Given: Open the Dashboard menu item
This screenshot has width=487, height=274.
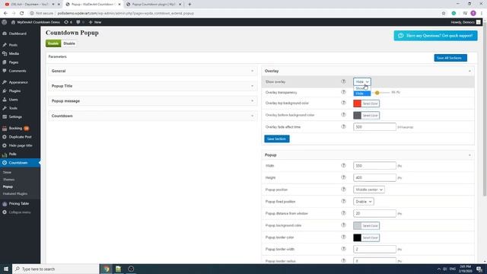Looking at the screenshot, I should tap(18, 33).
